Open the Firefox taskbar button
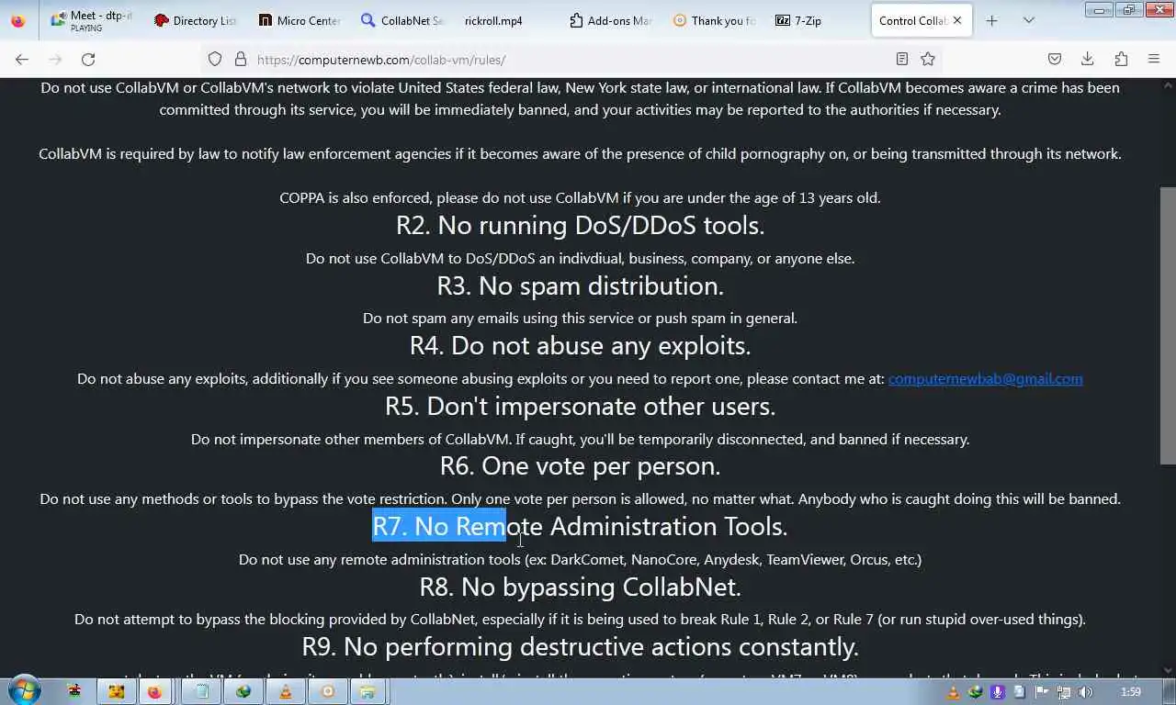 tap(153, 692)
